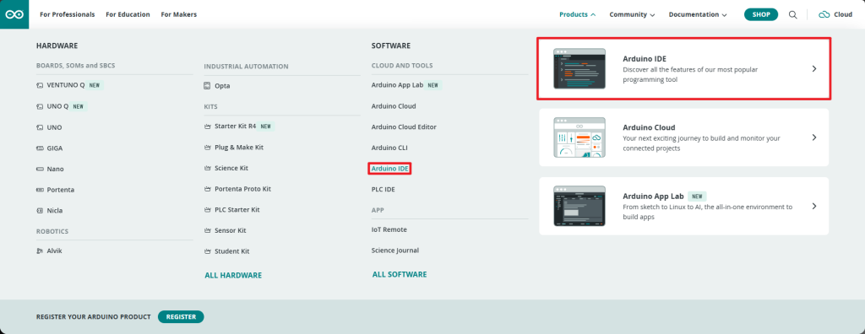Open Science Journal app link

tap(395, 250)
